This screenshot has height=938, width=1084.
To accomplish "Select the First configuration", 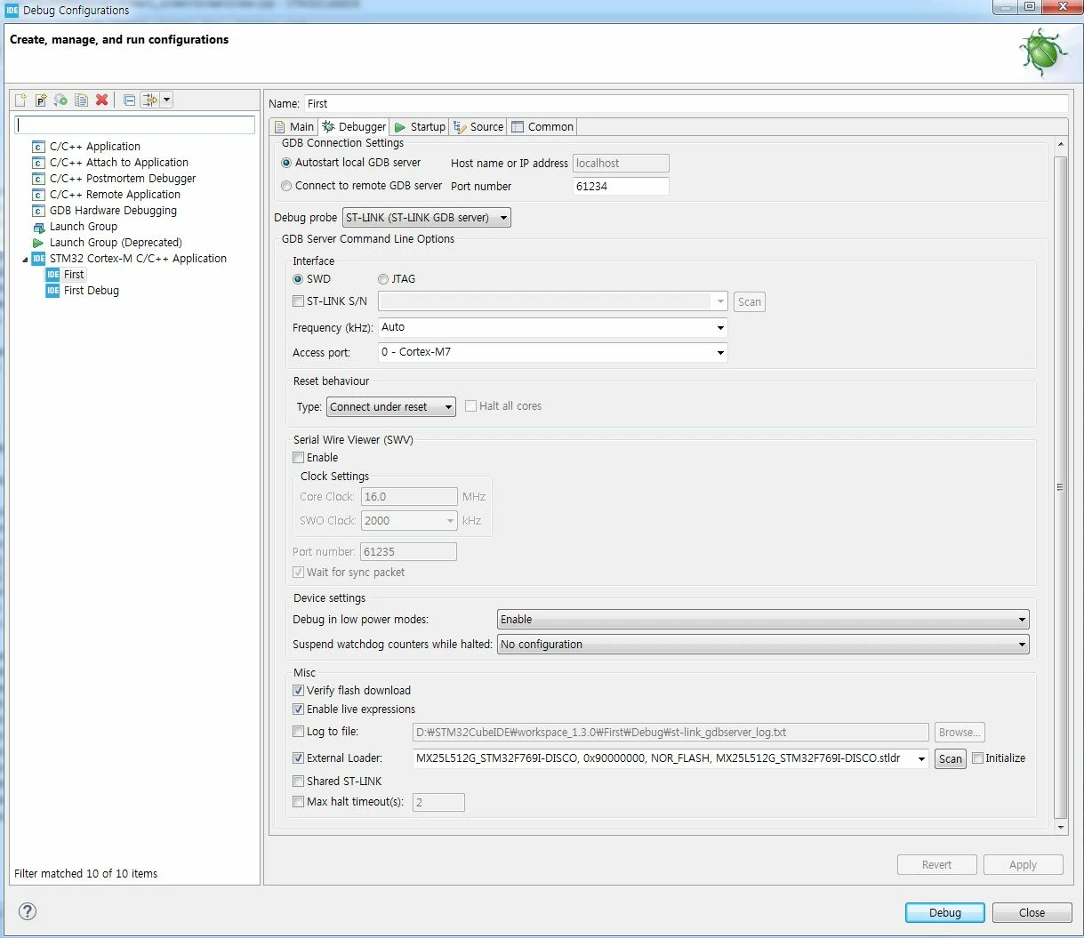I will coord(74,275).
